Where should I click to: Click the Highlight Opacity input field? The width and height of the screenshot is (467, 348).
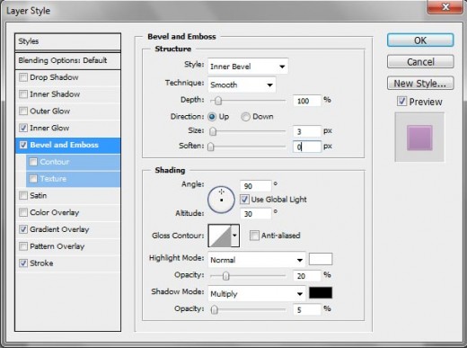[306, 276]
